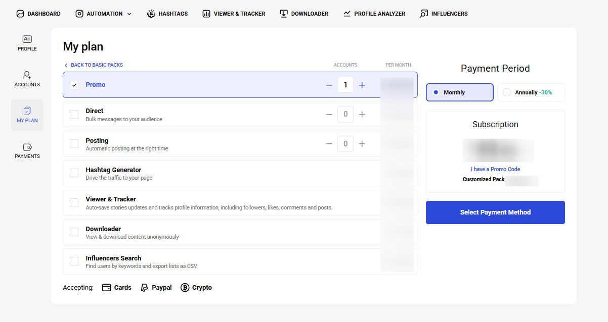The image size is (608, 322).
Task: Click the Influencers search icon
Action: pyautogui.click(x=424, y=14)
